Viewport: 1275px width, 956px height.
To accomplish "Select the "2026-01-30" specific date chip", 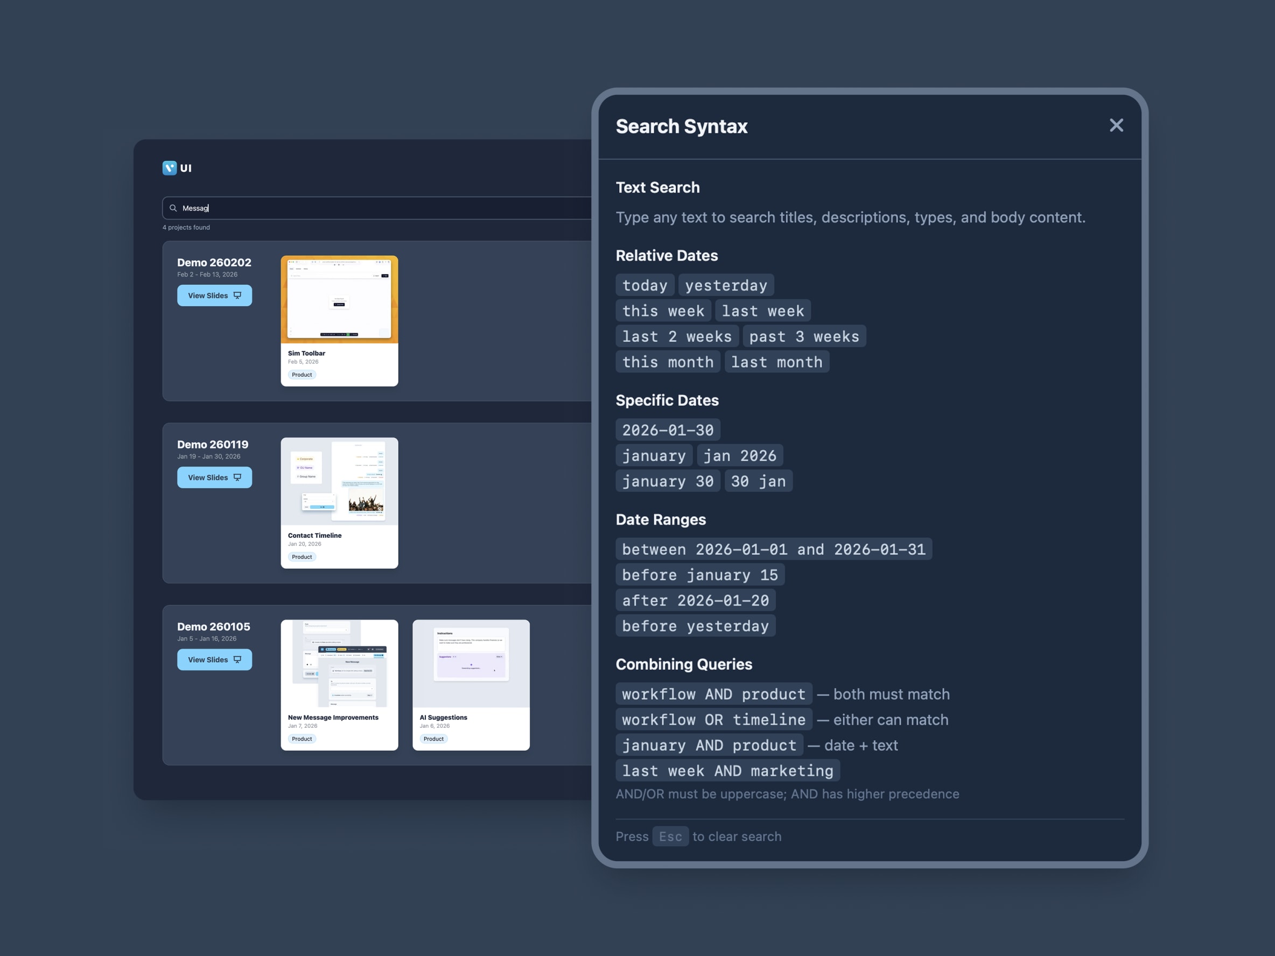I will (x=668, y=430).
